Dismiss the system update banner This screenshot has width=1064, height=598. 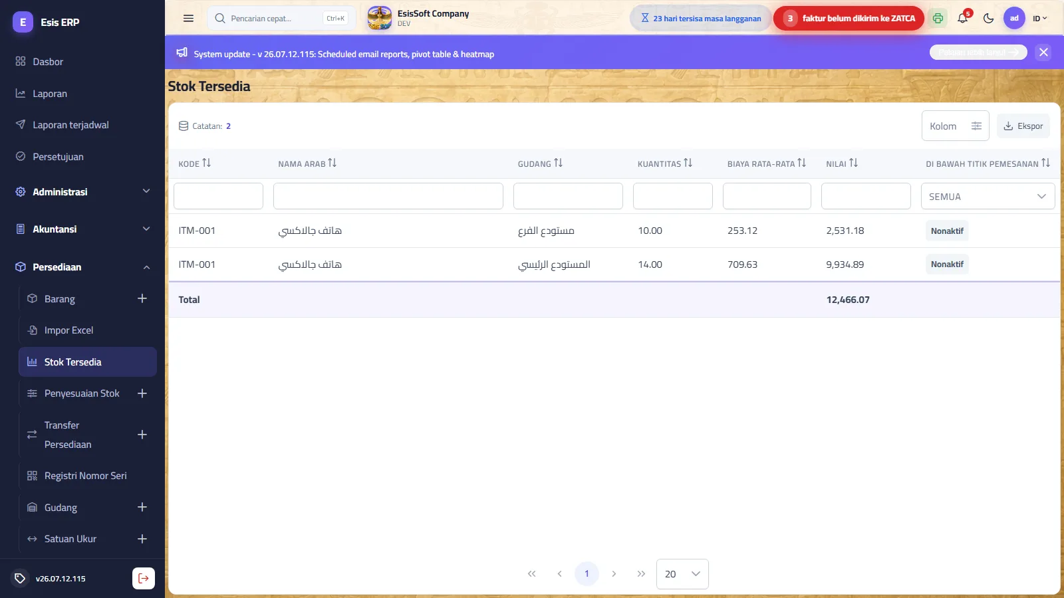(1043, 52)
